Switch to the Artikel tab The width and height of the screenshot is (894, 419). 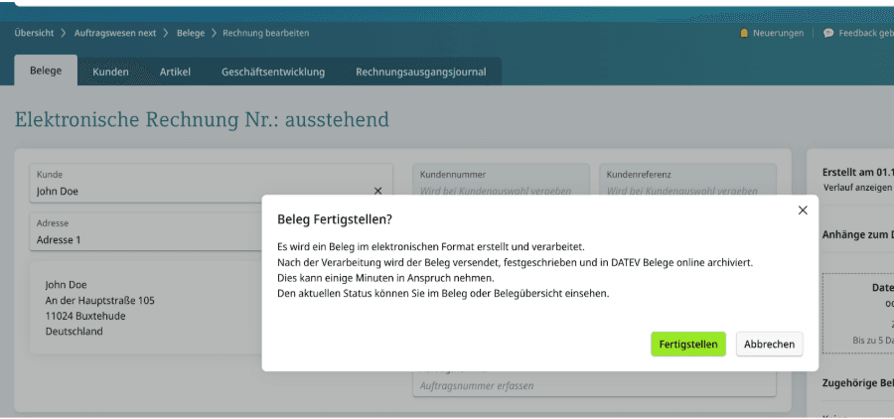pyautogui.click(x=175, y=71)
